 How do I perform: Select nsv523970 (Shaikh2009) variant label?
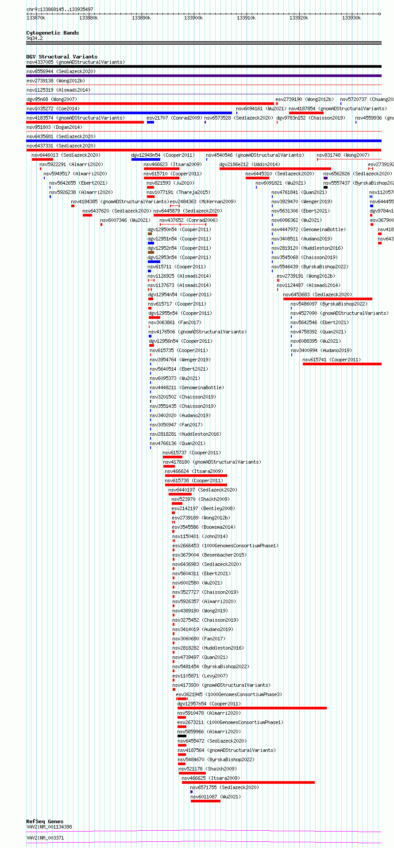201,499
